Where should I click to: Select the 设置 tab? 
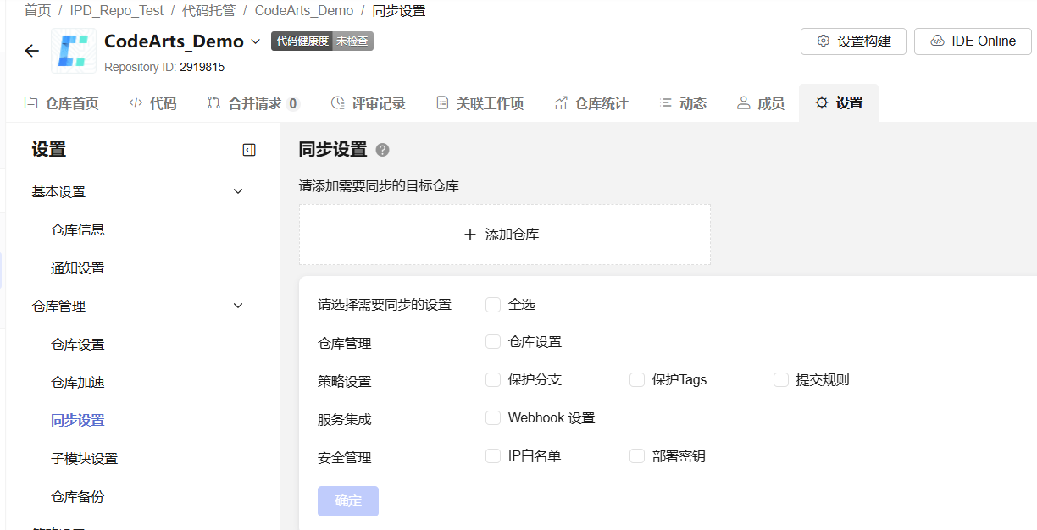coord(839,103)
